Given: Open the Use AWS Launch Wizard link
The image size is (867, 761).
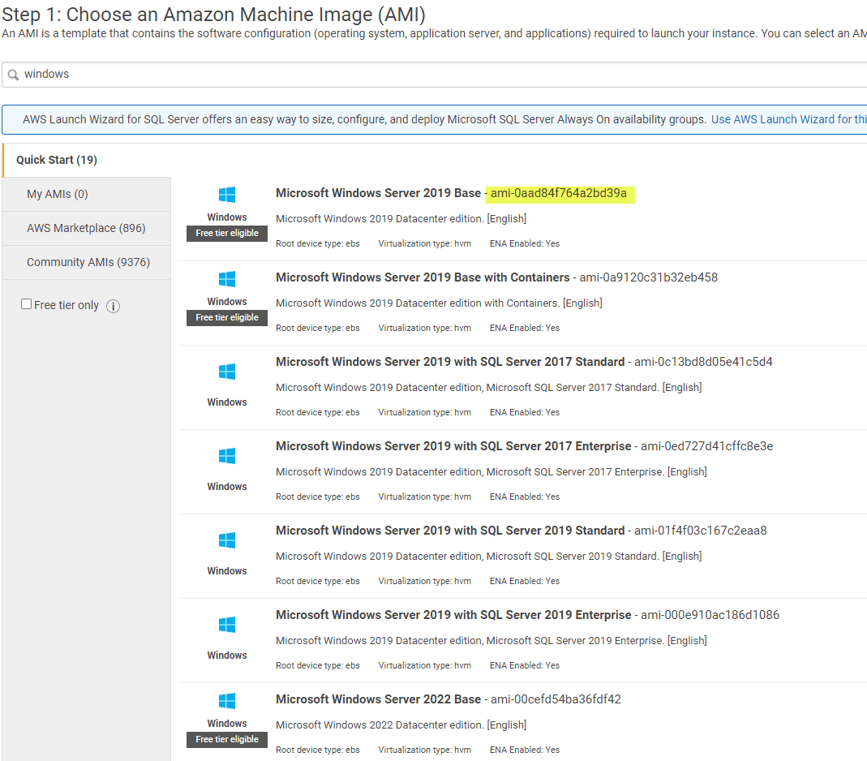Looking at the screenshot, I should (788, 119).
